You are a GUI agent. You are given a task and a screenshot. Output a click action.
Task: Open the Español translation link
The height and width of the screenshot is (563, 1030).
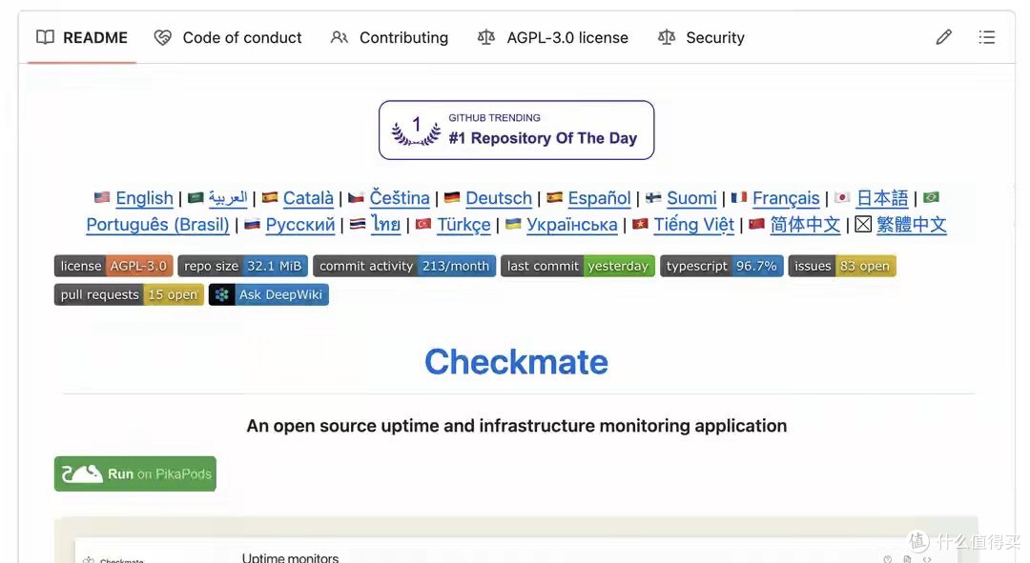coord(599,197)
